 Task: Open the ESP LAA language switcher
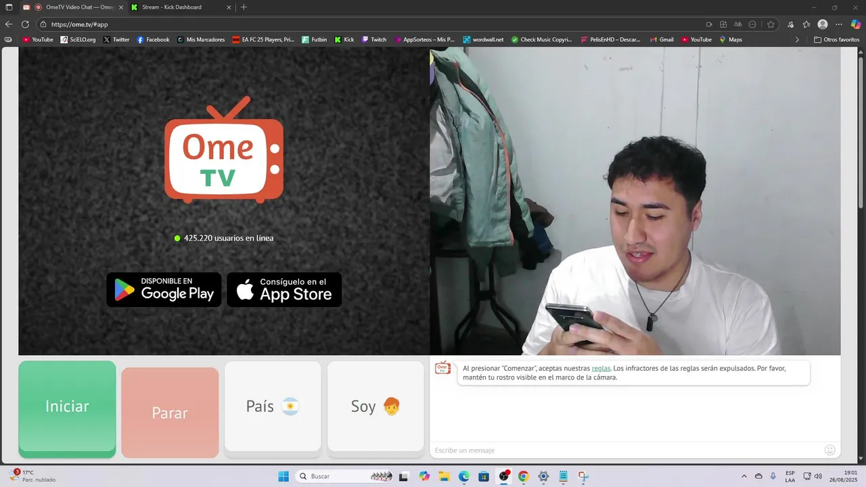click(790, 476)
